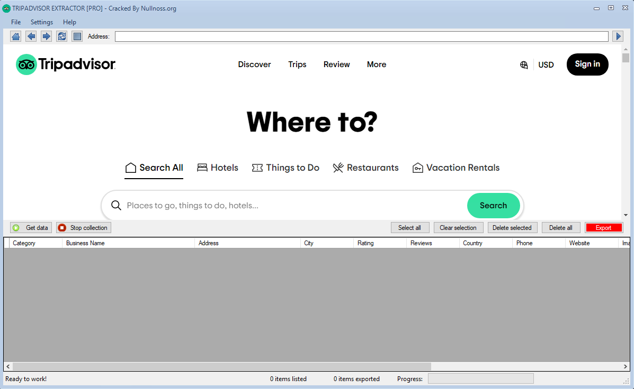
Task: Open the More nav menu
Action: 377,64
